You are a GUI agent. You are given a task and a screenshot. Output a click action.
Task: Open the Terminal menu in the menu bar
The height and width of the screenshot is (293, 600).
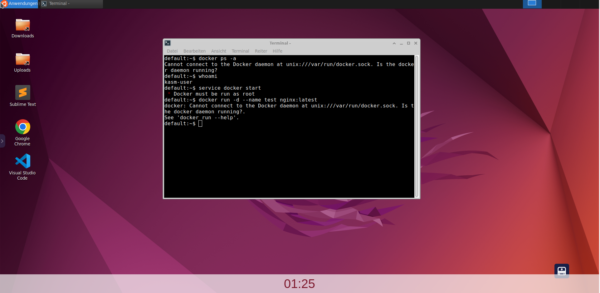point(240,51)
